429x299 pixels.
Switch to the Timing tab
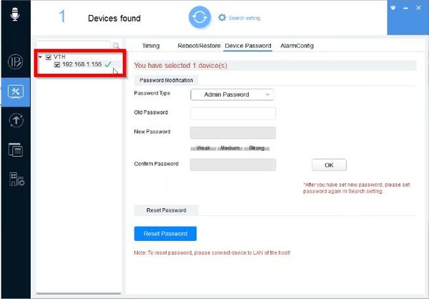coord(151,46)
